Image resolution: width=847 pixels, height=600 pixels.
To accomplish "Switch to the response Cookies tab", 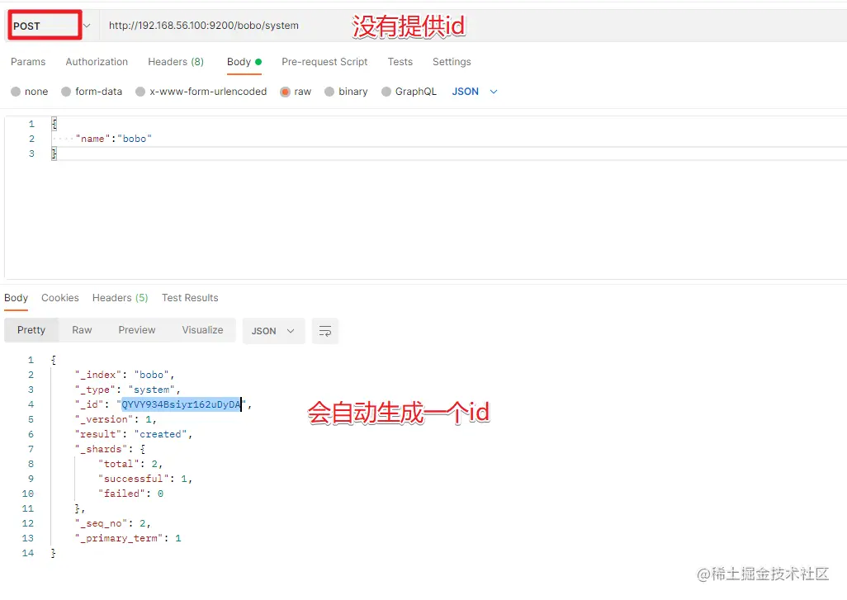I will (x=60, y=298).
